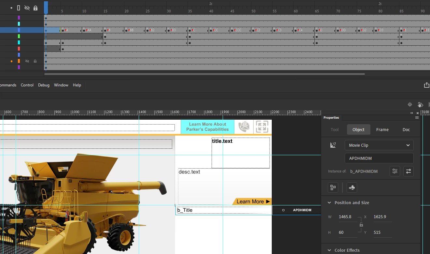Switch to the Doc tab in Properties
The width and height of the screenshot is (430, 254).
tap(406, 129)
